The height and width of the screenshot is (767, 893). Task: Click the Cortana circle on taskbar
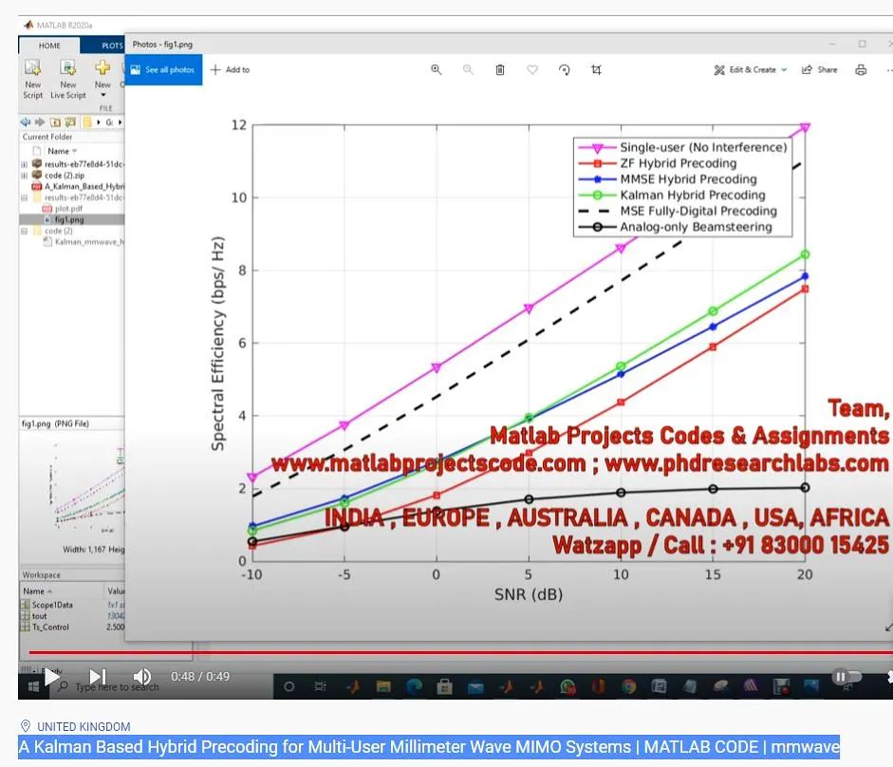288,686
